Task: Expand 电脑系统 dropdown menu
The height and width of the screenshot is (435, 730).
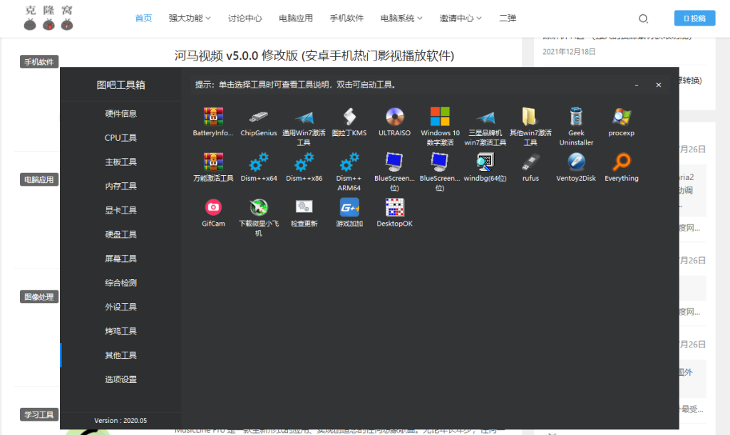Action: [x=401, y=18]
